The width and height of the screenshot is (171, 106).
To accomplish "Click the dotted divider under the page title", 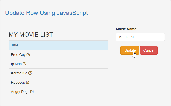I will (x=86, y=21).
